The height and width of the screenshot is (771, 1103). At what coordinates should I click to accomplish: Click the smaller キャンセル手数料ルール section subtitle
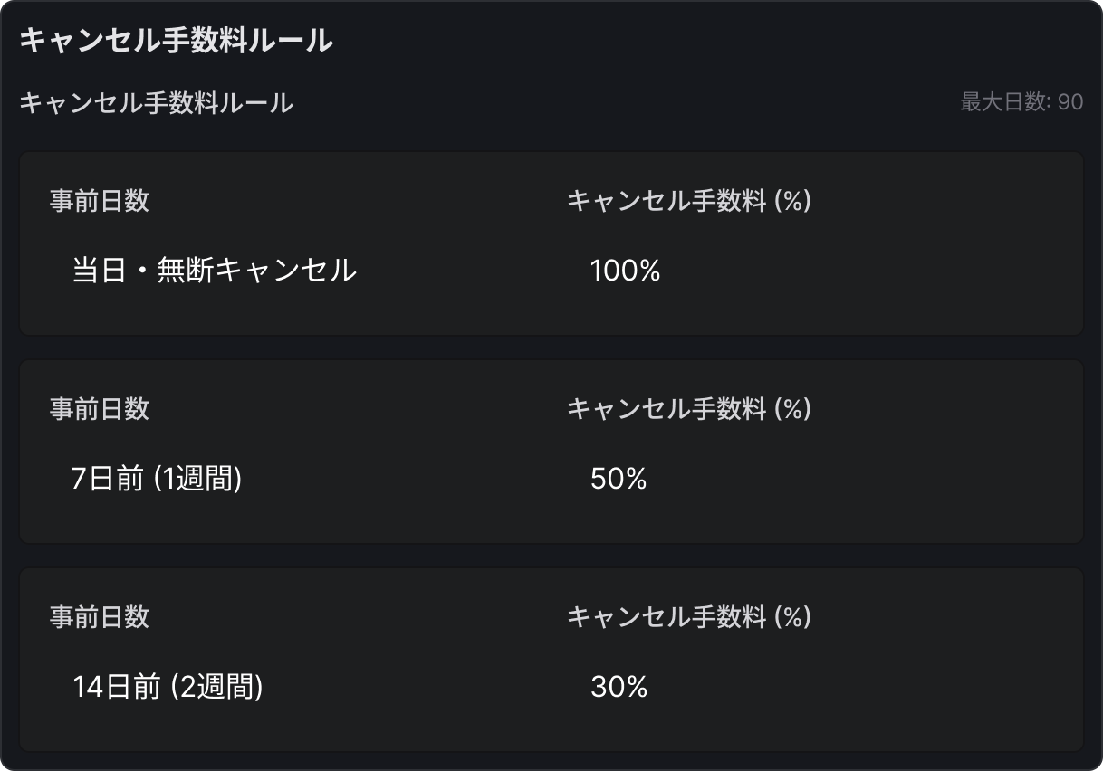point(156,103)
